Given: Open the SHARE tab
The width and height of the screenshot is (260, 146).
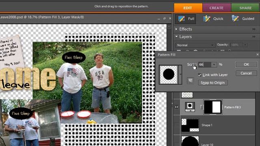Looking at the screenshot, I should pos(245,8).
